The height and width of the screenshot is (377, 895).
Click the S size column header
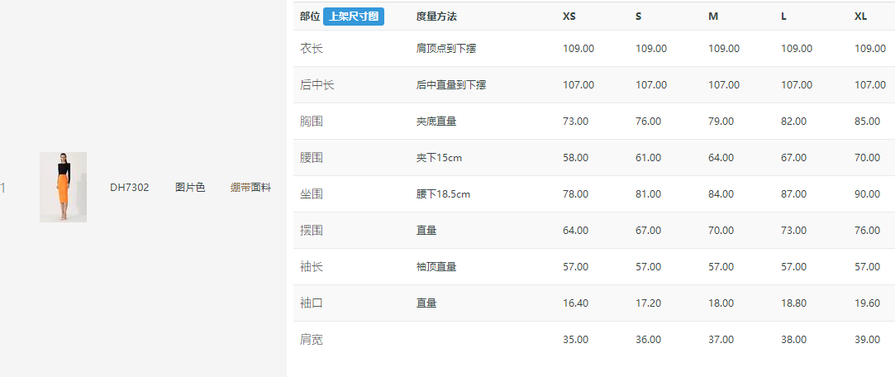tap(639, 17)
